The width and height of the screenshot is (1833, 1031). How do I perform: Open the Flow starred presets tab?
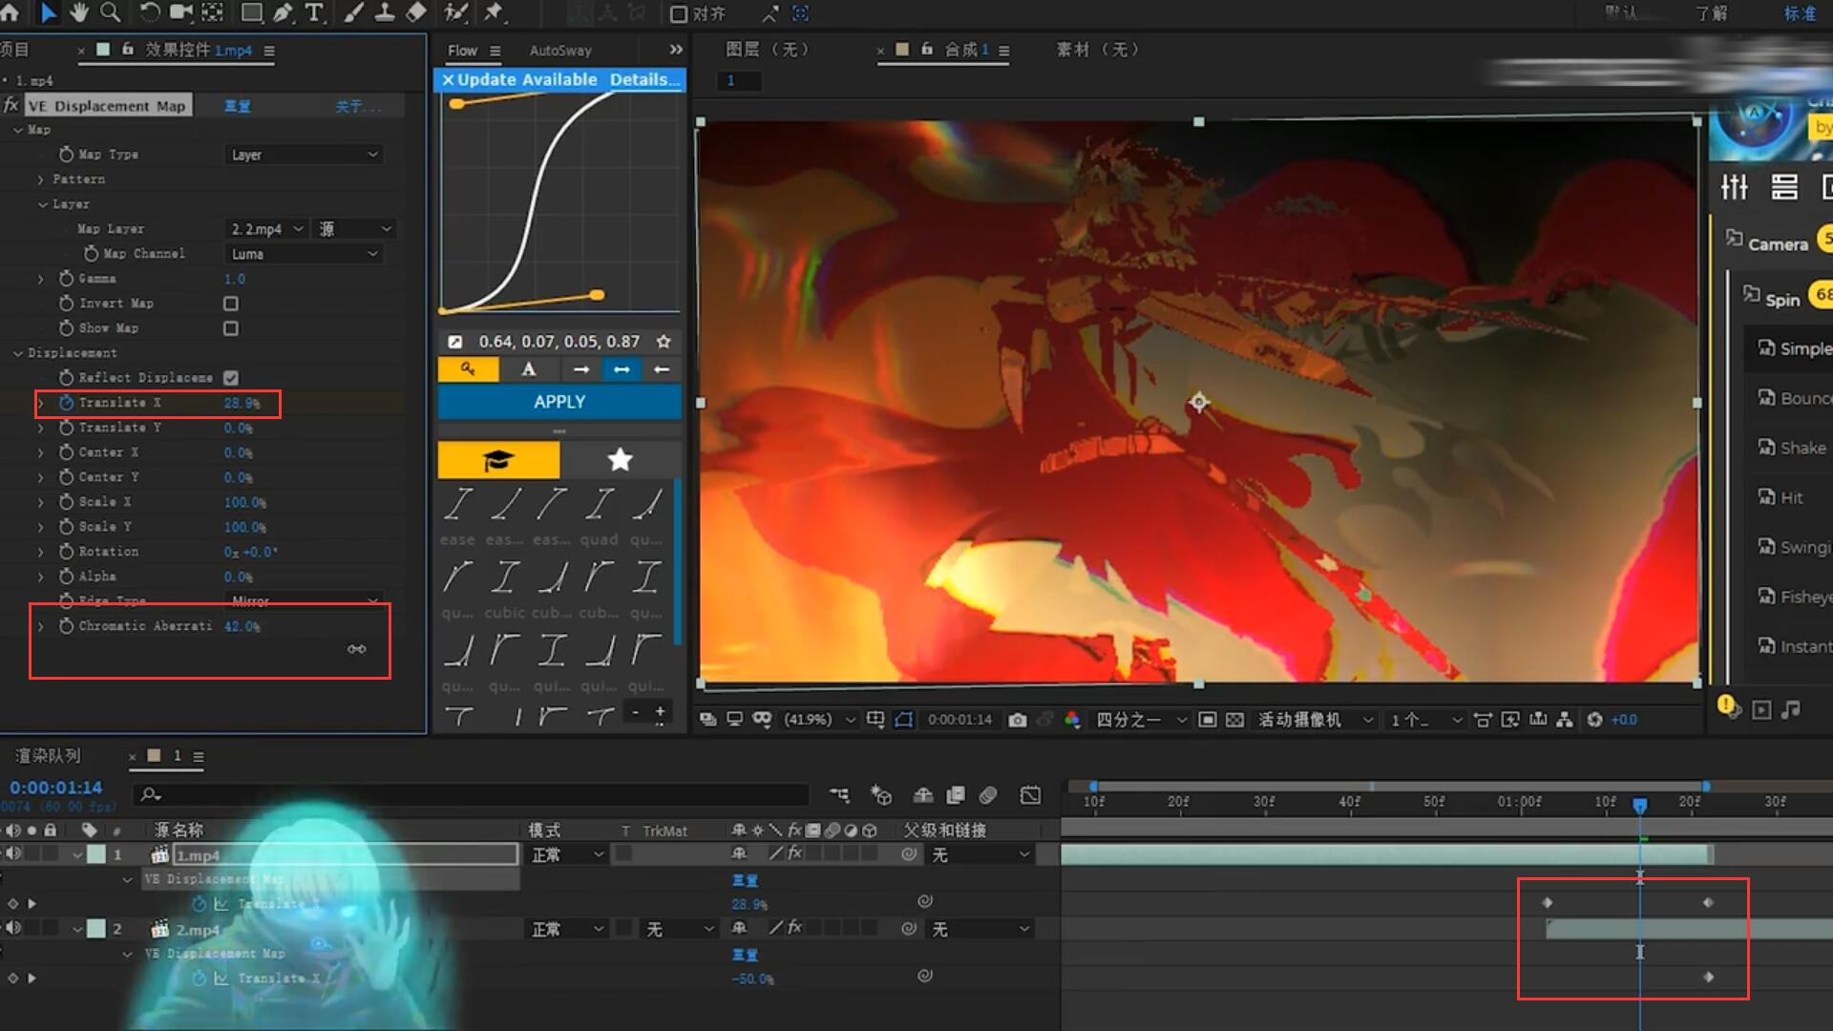click(x=621, y=460)
